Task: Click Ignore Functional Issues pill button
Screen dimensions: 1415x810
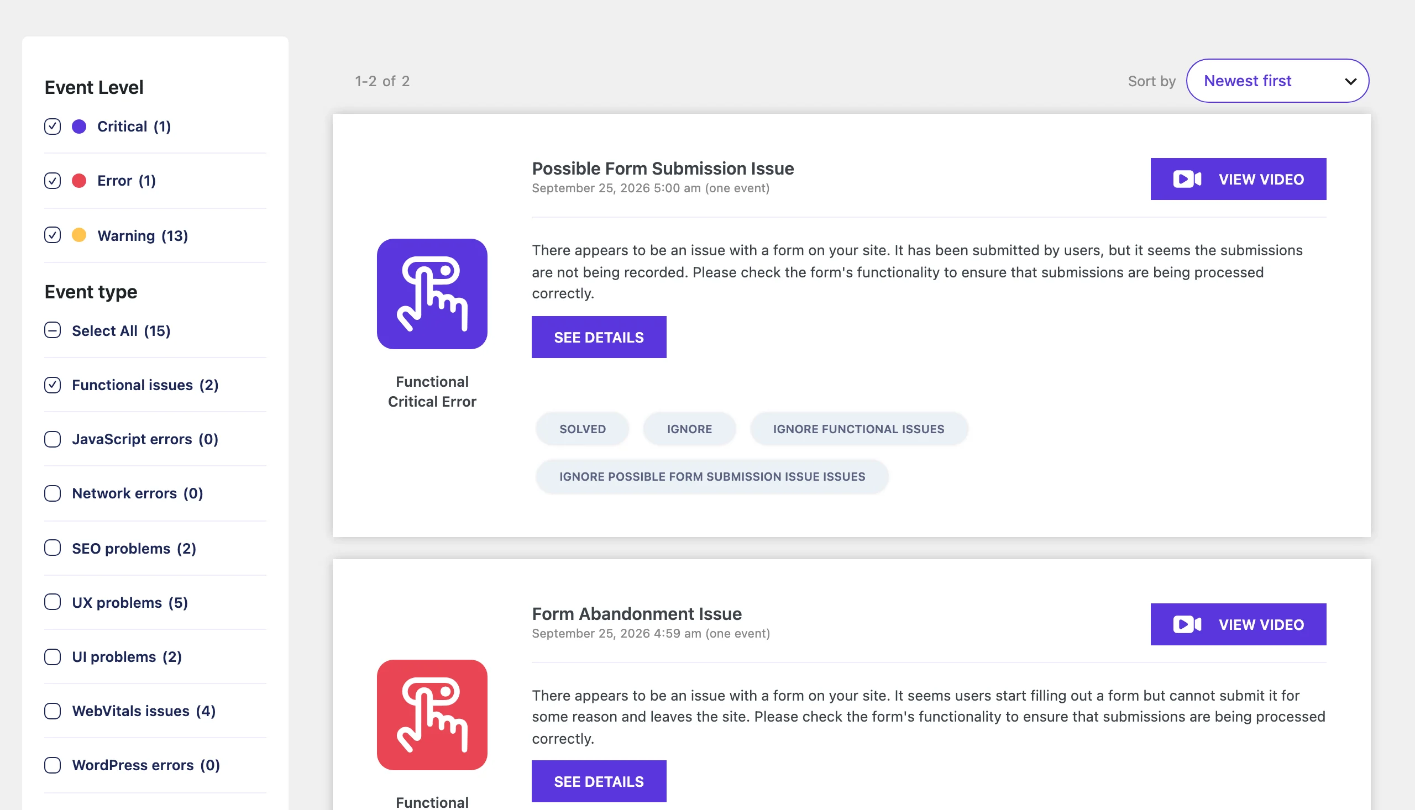Action: click(858, 429)
